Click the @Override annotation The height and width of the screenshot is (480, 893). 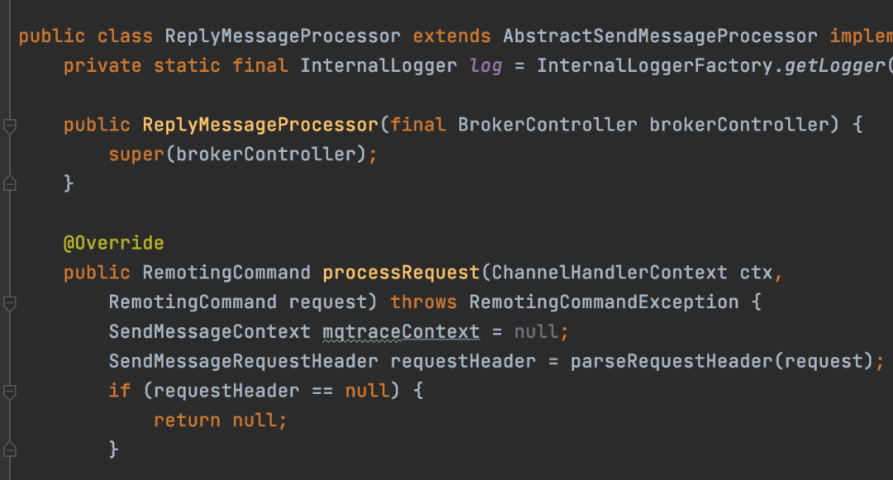click(x=114, y=243)
